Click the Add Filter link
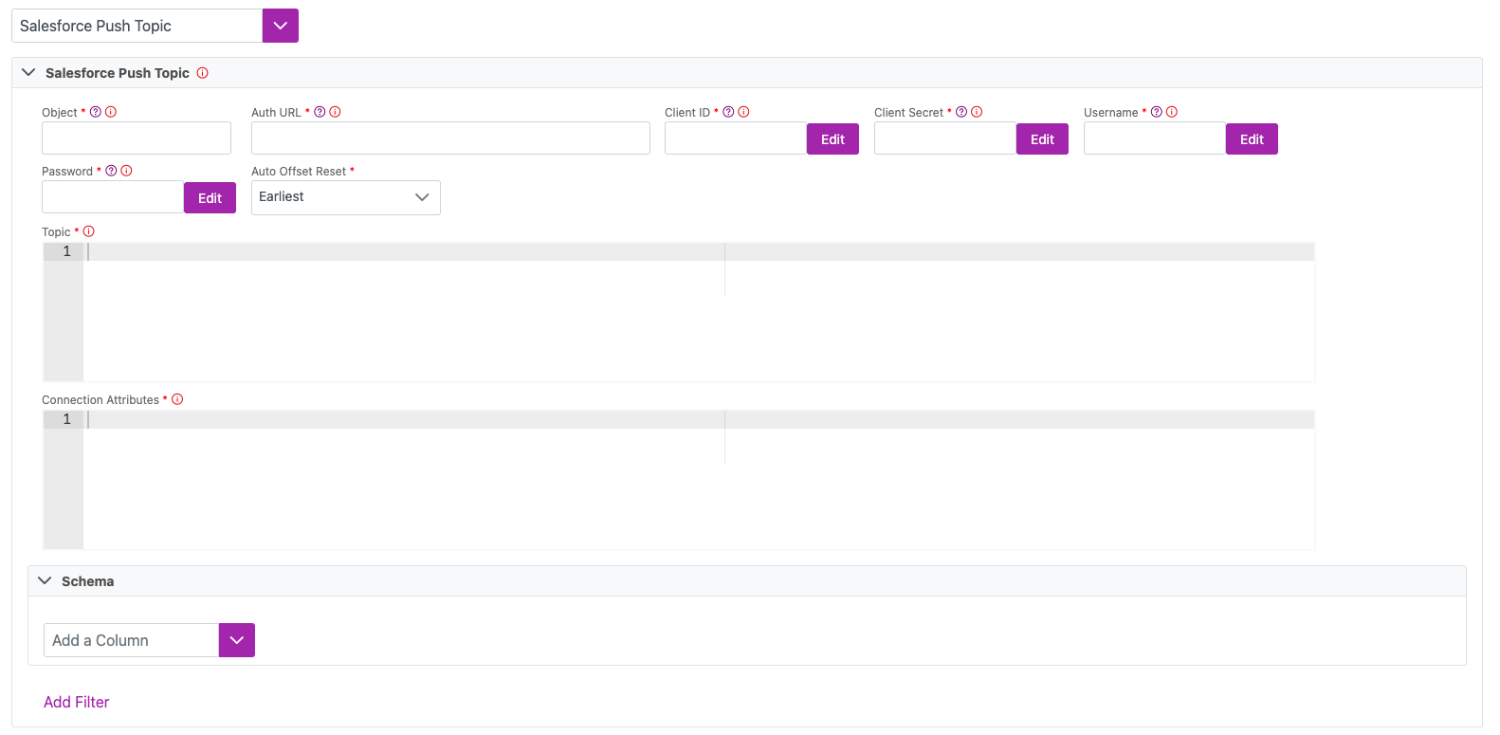Screen dimensions: 1500x735 (77, 702)
